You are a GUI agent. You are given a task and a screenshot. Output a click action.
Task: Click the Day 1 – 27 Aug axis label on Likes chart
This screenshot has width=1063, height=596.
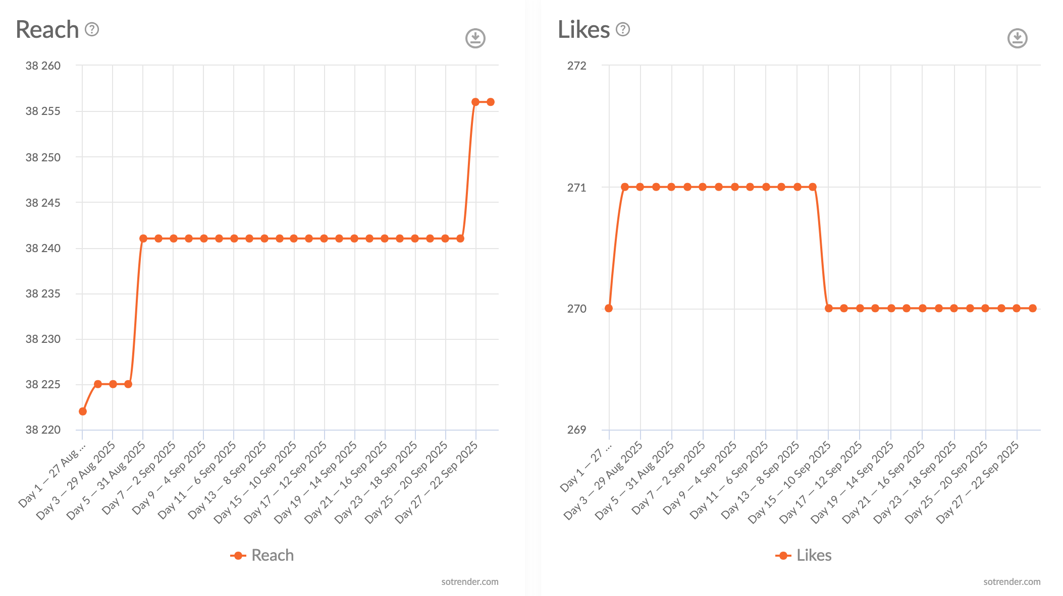(586, 468)
